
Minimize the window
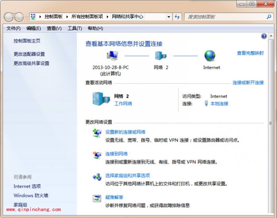coord(242,4)
